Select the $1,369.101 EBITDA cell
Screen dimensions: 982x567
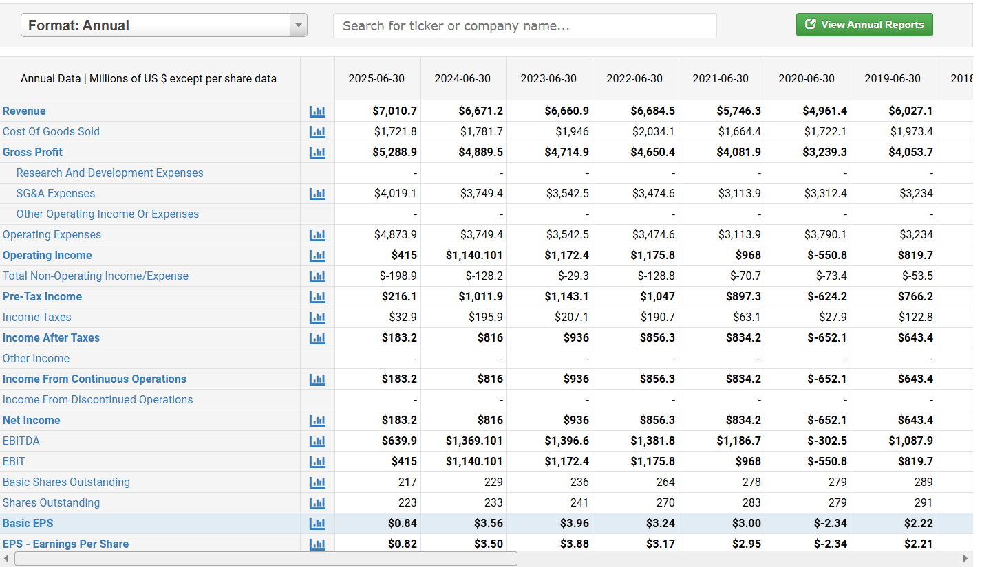click(x=464, y=441)
